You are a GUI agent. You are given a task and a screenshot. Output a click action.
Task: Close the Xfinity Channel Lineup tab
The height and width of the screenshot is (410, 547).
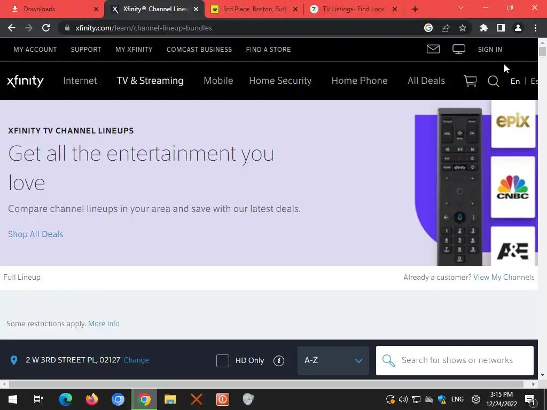[196, 9]
